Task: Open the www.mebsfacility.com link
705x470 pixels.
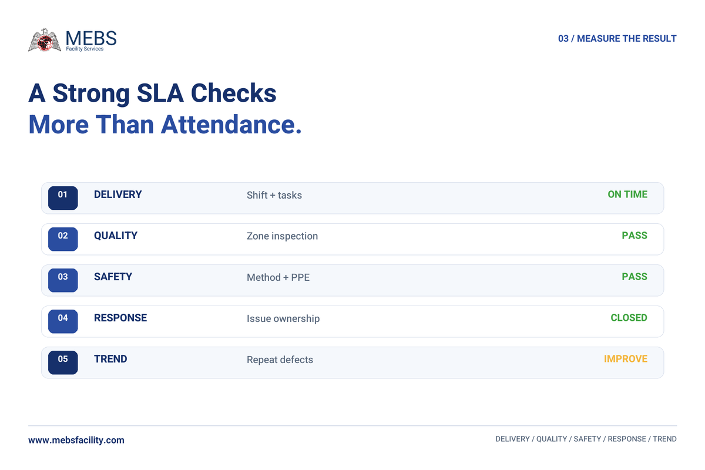Action: 76,440
